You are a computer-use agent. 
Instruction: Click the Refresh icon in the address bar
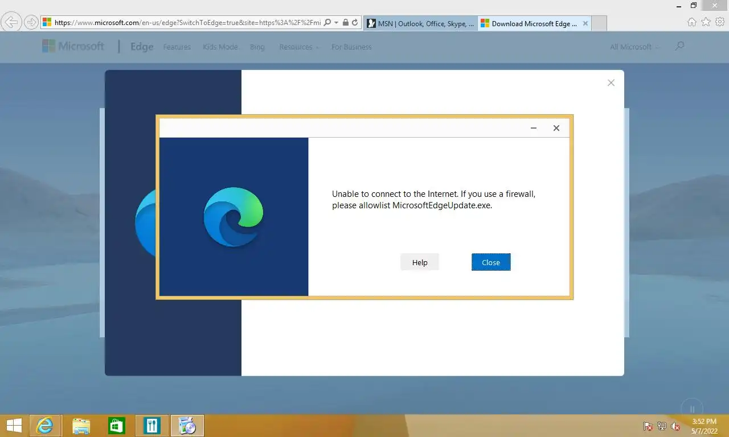[355, 23]
